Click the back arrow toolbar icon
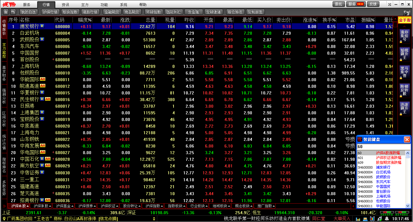Screen dimensions: 413x222 (x=13, y=12)
